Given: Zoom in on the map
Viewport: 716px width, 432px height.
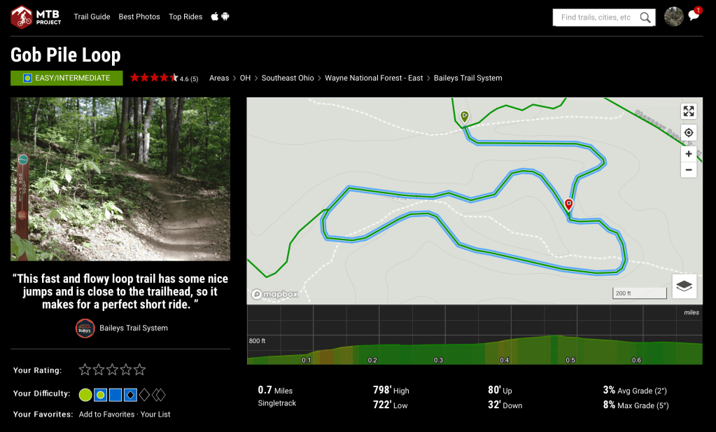Looking at the screenshot, I should pyautogui.click(x=689, y=154).
